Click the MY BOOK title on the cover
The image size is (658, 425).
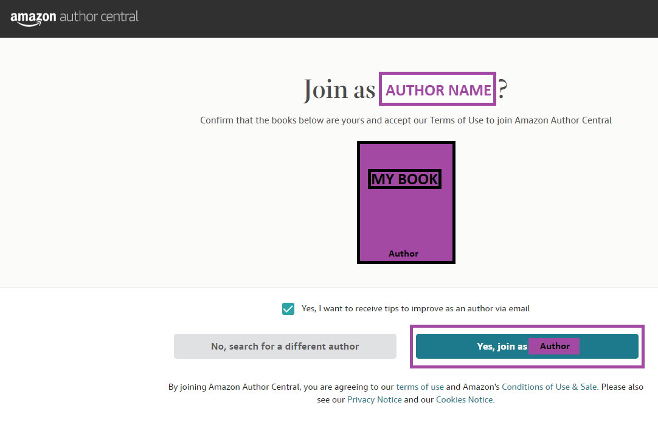(x=404, y=179)
